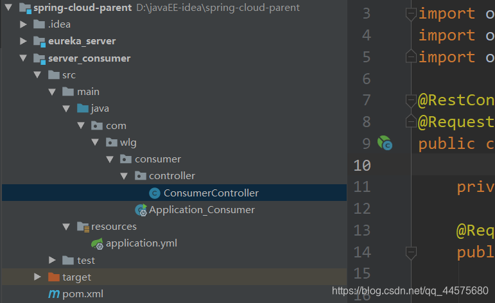
Task: Click the eureka_server module folder icon
Action: [40, 41]
